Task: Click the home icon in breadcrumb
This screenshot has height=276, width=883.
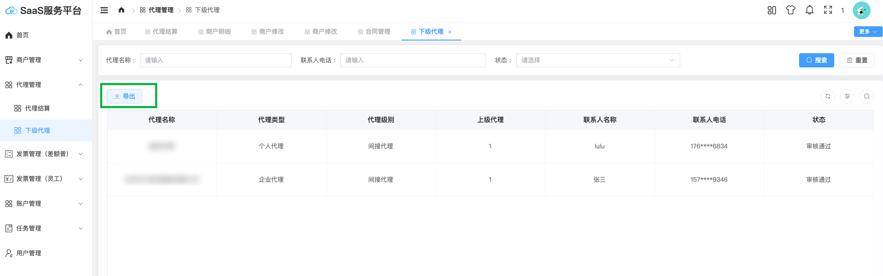Action: coord(121,10)
